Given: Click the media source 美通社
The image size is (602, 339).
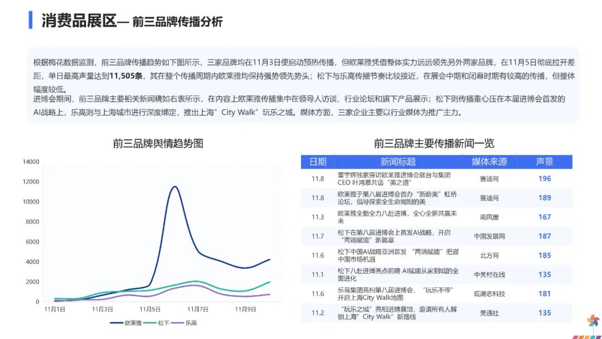Looking at the screenshot, I should [489, 313].
